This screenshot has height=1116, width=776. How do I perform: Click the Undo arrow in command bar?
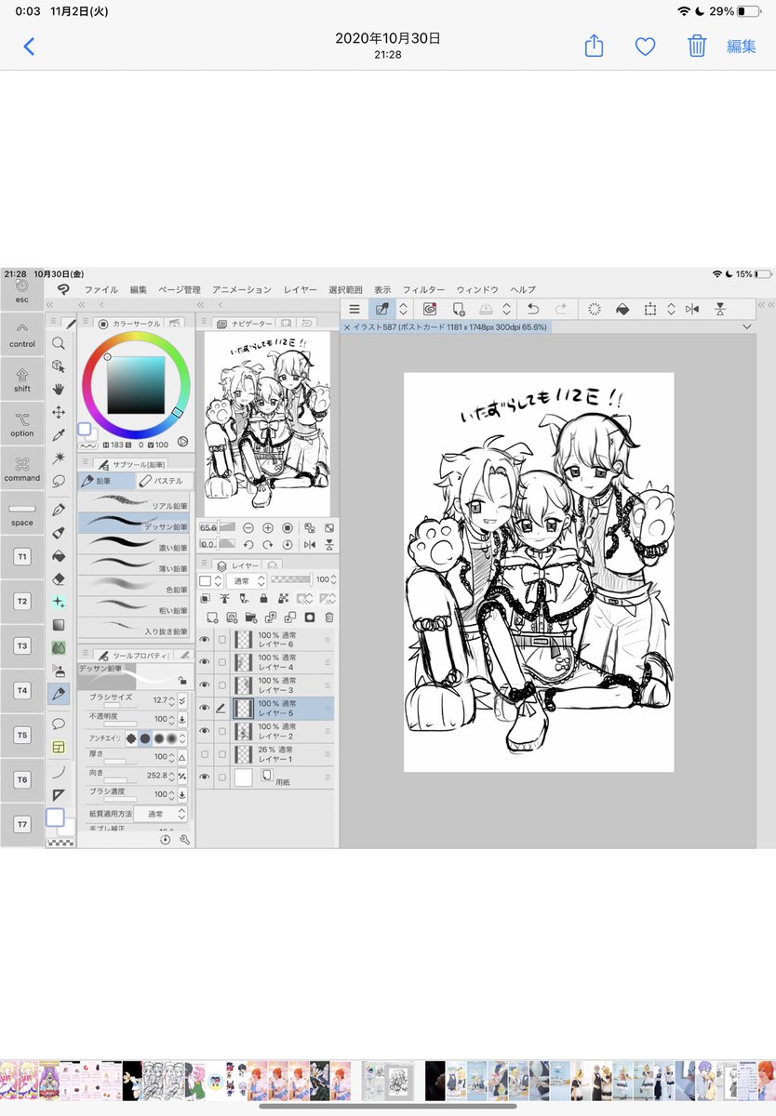533,309
